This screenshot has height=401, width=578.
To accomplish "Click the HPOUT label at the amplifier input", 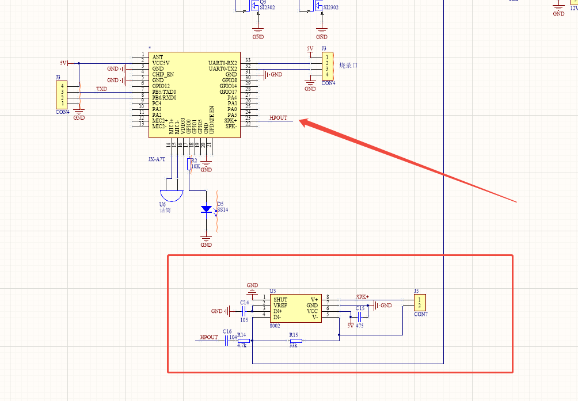I will coord(209,337).
